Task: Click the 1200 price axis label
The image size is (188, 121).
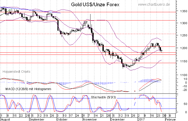Action: click(184, 48)
